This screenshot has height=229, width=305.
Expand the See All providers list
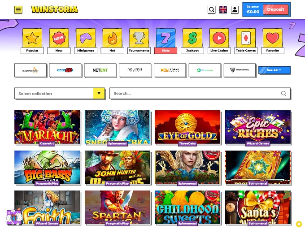[274, 70]
